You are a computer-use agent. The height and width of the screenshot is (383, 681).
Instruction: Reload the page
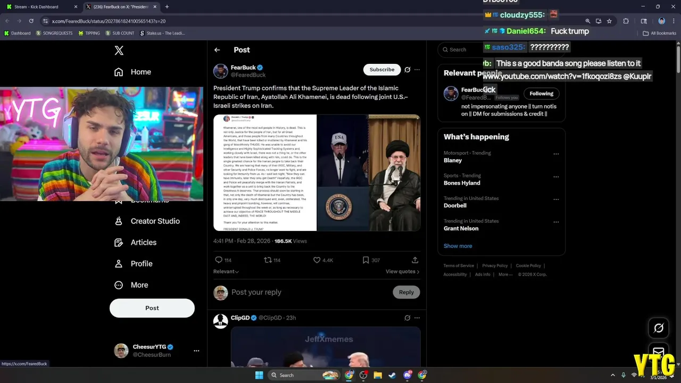coord(31,21)
